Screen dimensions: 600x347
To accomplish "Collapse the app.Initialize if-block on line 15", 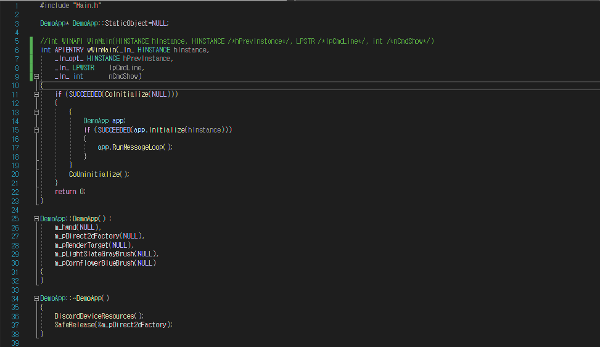I will tap(36, 130).
